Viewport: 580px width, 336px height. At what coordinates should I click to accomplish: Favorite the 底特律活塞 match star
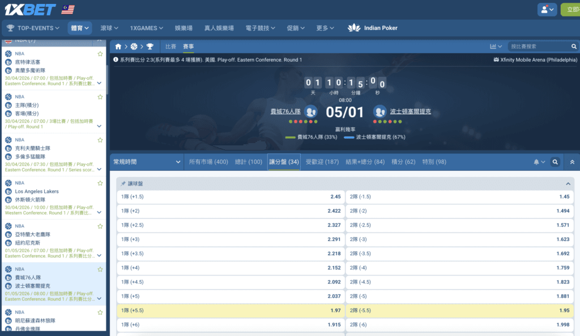(100, 54)
